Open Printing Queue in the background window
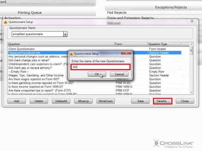202x151 pixels. (x=30, y=13)
